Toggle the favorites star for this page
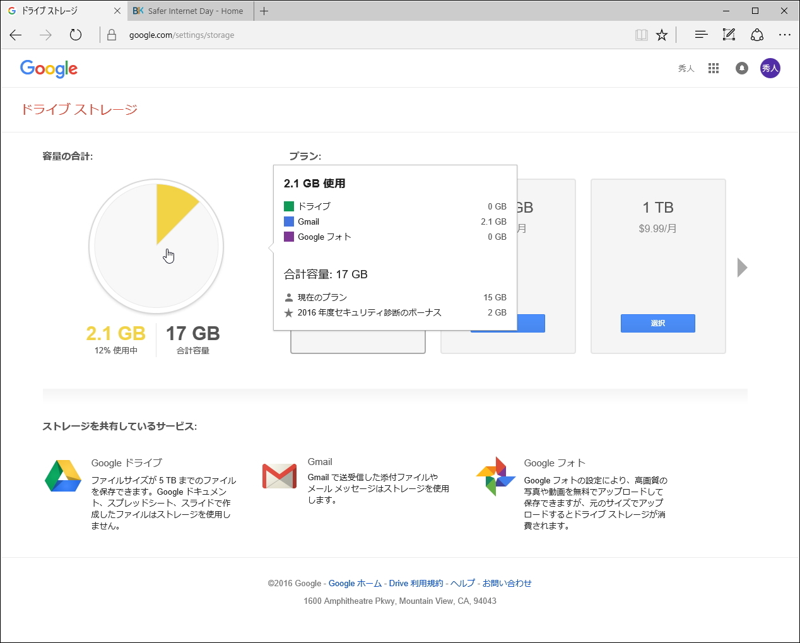The image size is (800, 643). coord(662,35)
